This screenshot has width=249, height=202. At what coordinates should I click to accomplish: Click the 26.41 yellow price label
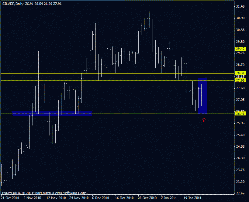point(240,114)
